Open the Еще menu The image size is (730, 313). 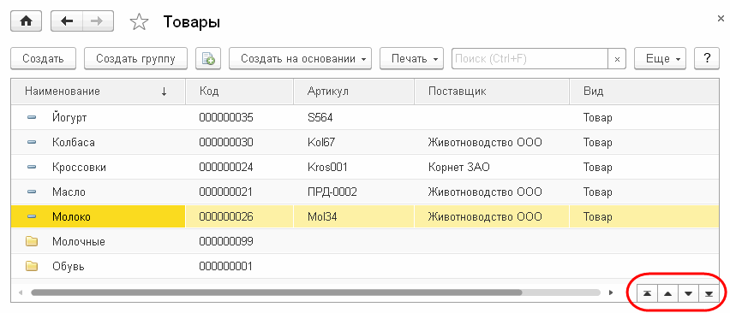pyautogui.click(x=660, y=58)
